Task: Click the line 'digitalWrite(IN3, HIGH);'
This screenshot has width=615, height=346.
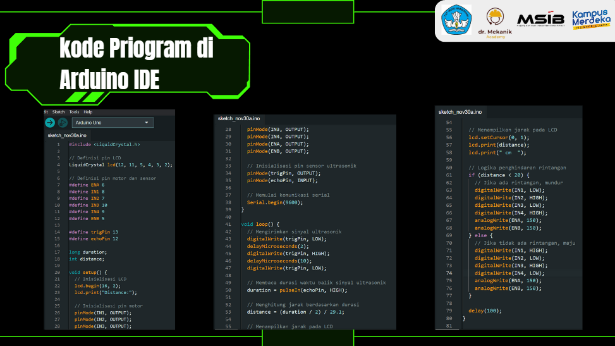Action: pos(511,266)
